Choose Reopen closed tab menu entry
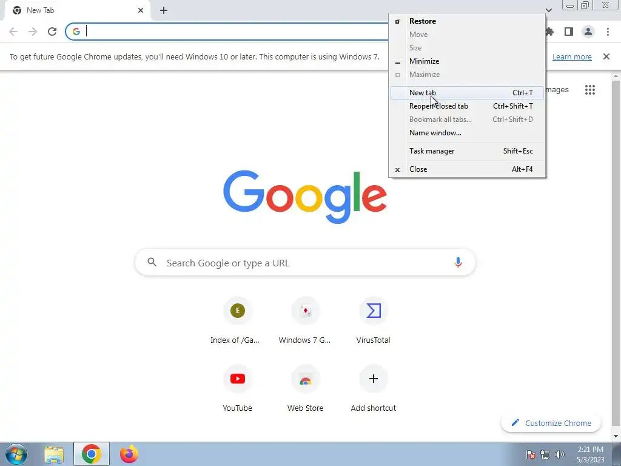This screenshot has height=466, width=621. [468, 106]
